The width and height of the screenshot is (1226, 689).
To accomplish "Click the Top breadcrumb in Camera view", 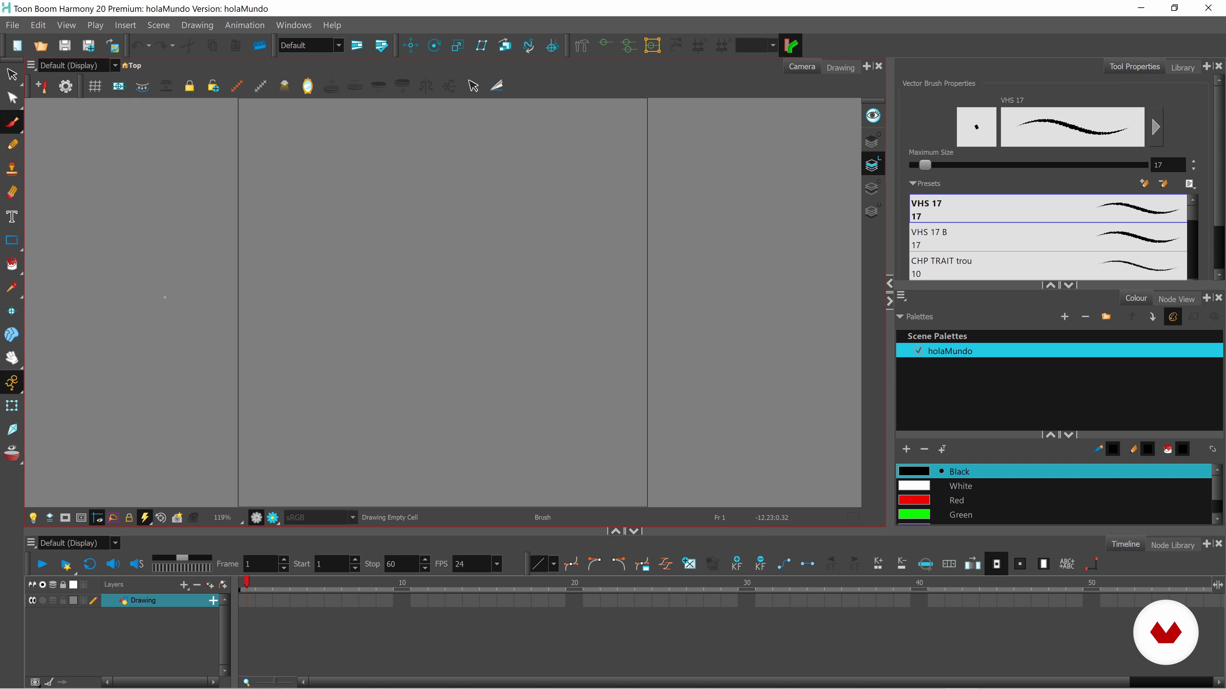I will (132, 66).
